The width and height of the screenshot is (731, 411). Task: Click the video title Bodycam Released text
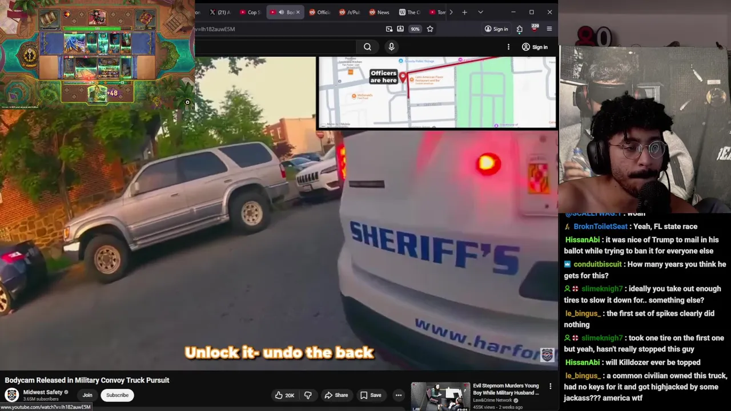pos(87,380)
